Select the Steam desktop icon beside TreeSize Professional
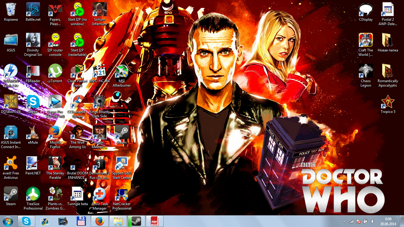Image resolution: width=404 pixels, height=227 pixels. [11, 197]
